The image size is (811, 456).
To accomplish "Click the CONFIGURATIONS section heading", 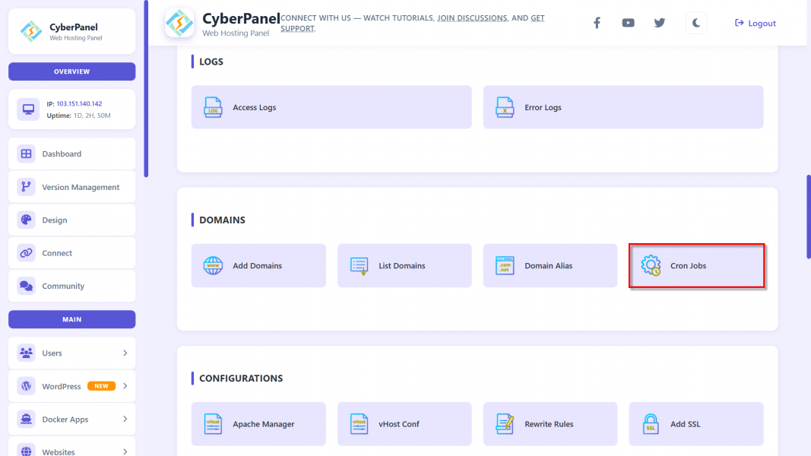I will tap(241, 378).
